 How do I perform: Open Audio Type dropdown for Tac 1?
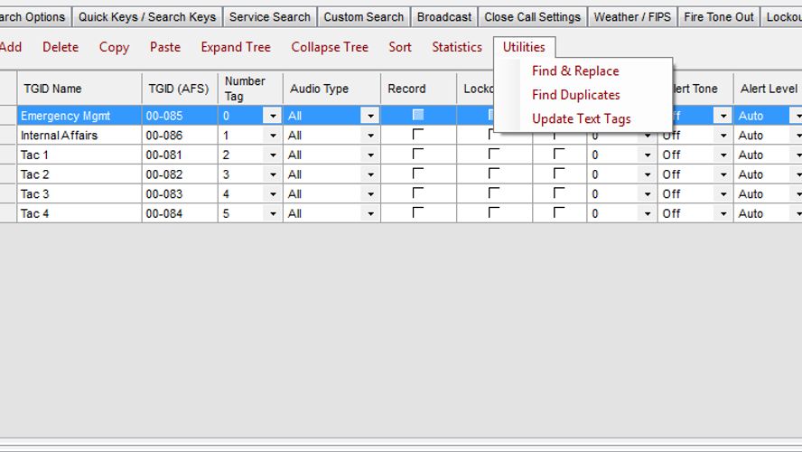coord(369,155)
